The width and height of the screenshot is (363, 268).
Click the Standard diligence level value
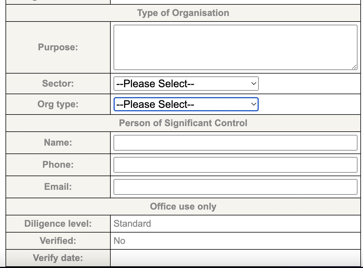point(132,224)
